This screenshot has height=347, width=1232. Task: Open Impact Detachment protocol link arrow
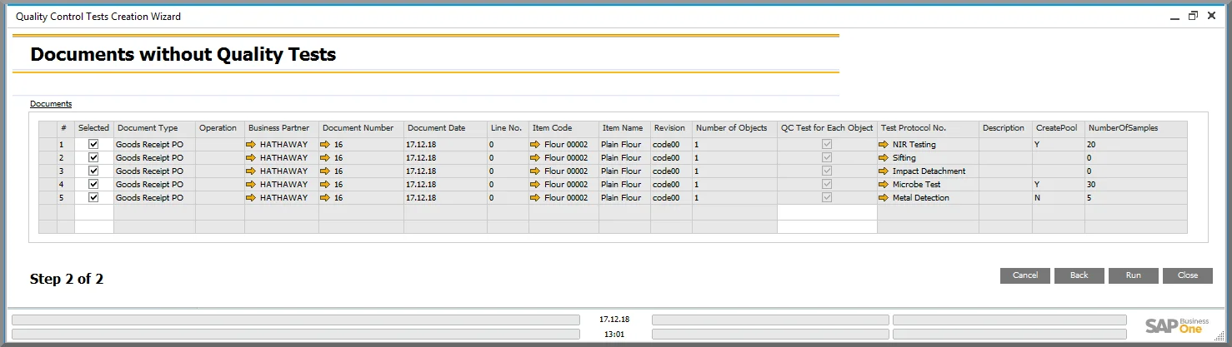pyautogui.click(x=884, y=171)
